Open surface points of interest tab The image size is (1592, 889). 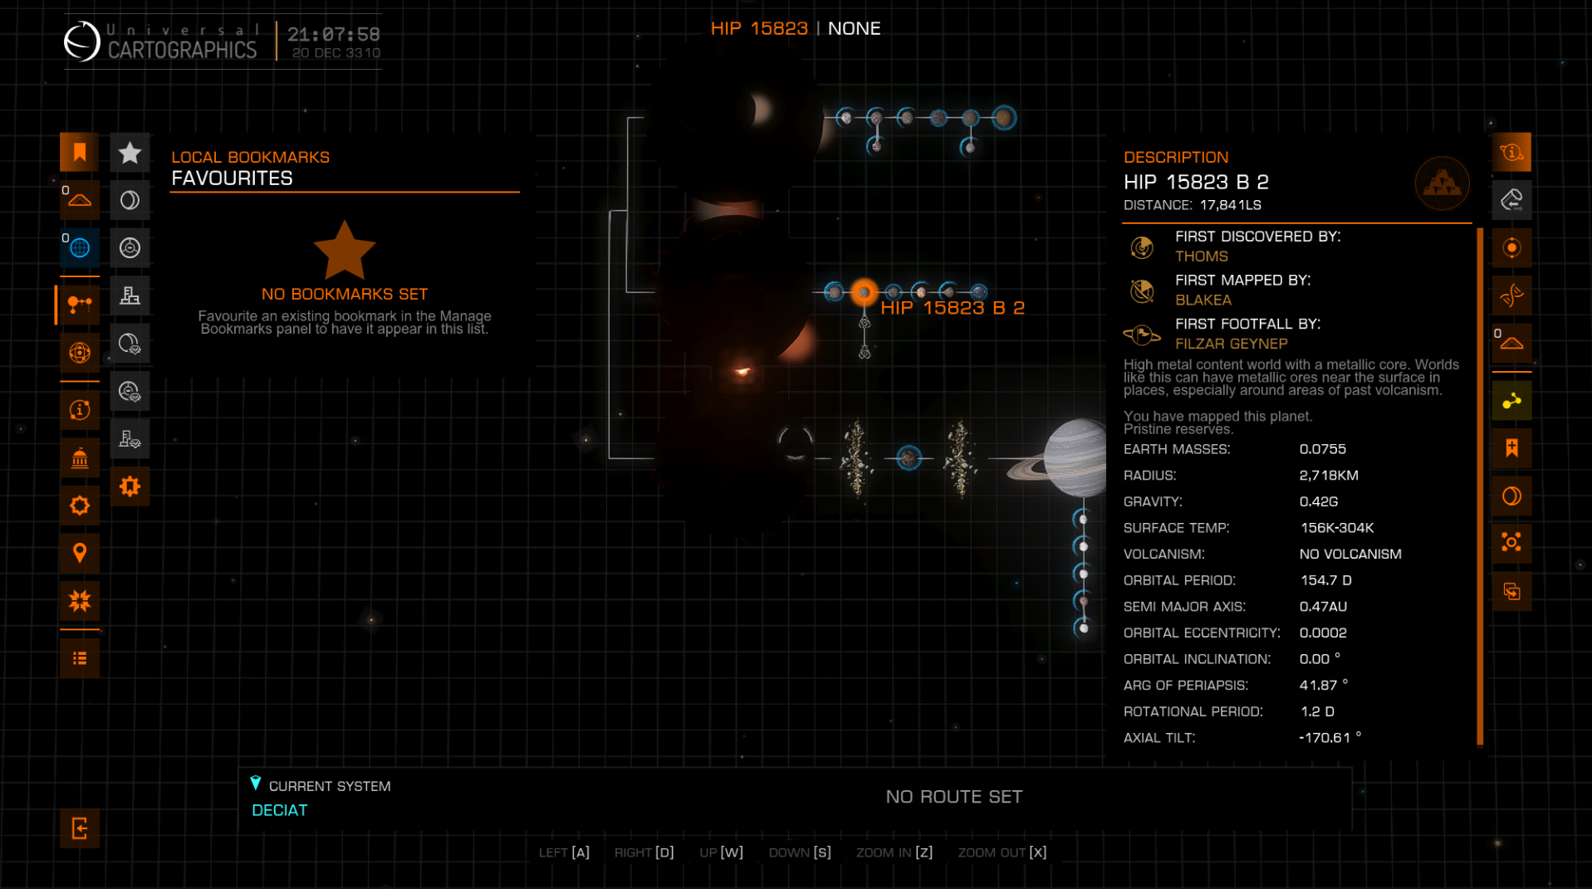(x=80, y=200)
